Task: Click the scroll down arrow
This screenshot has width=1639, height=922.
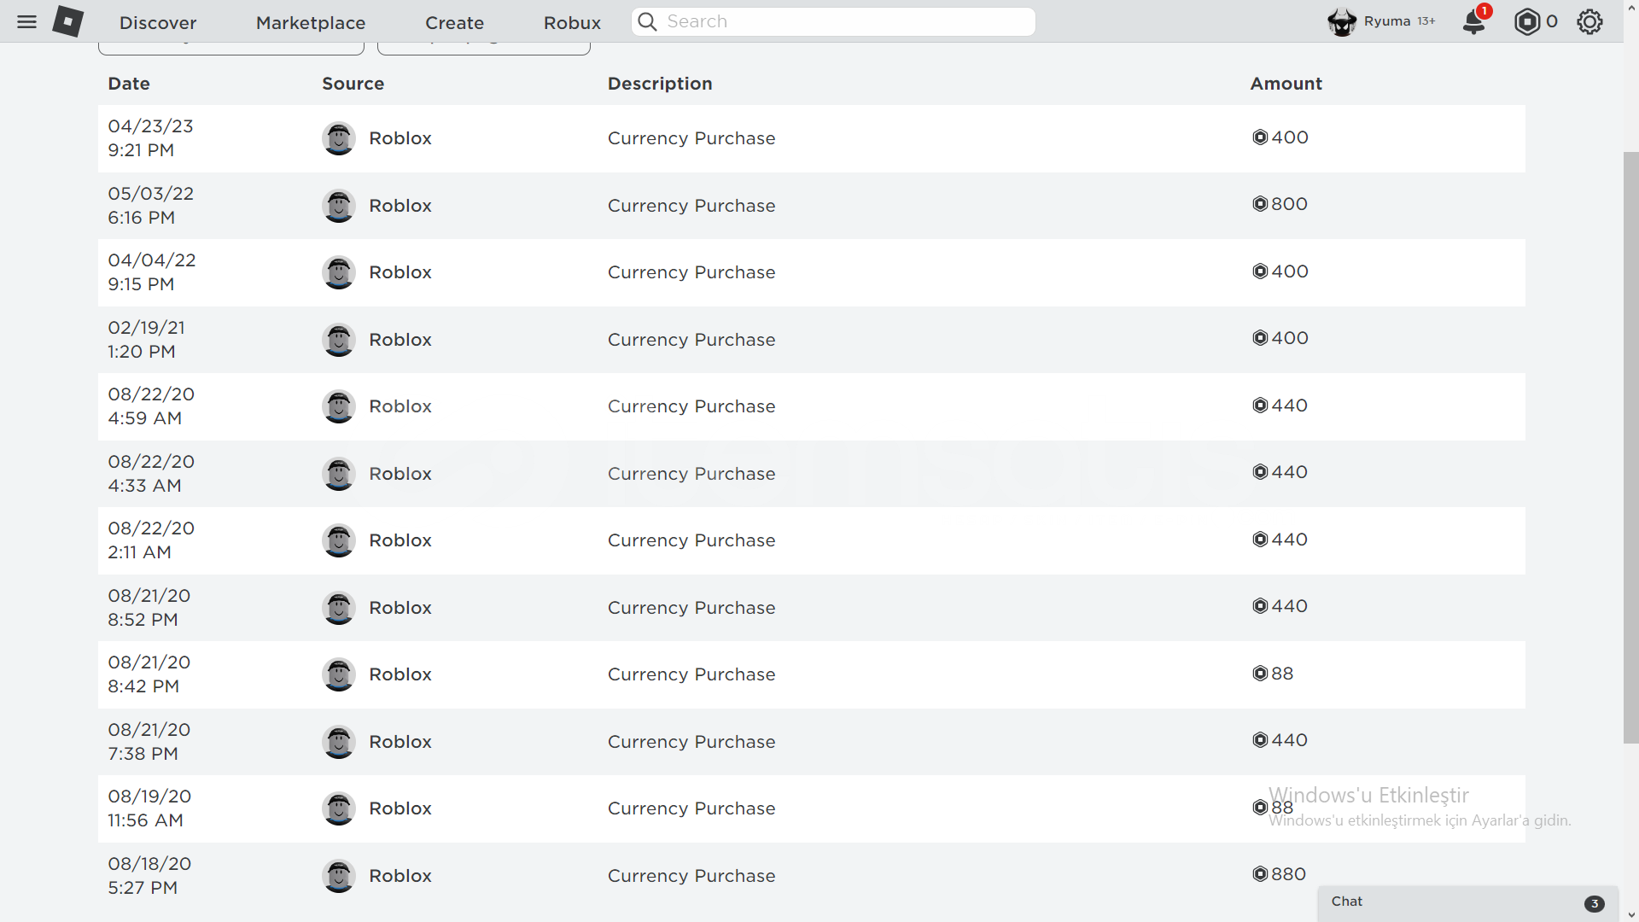Action: (x=1631, y=915)
